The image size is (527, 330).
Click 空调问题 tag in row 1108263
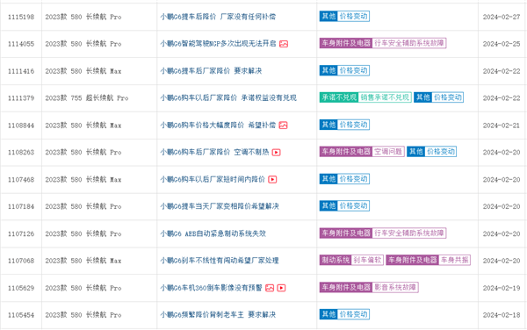tap(388, 152)
